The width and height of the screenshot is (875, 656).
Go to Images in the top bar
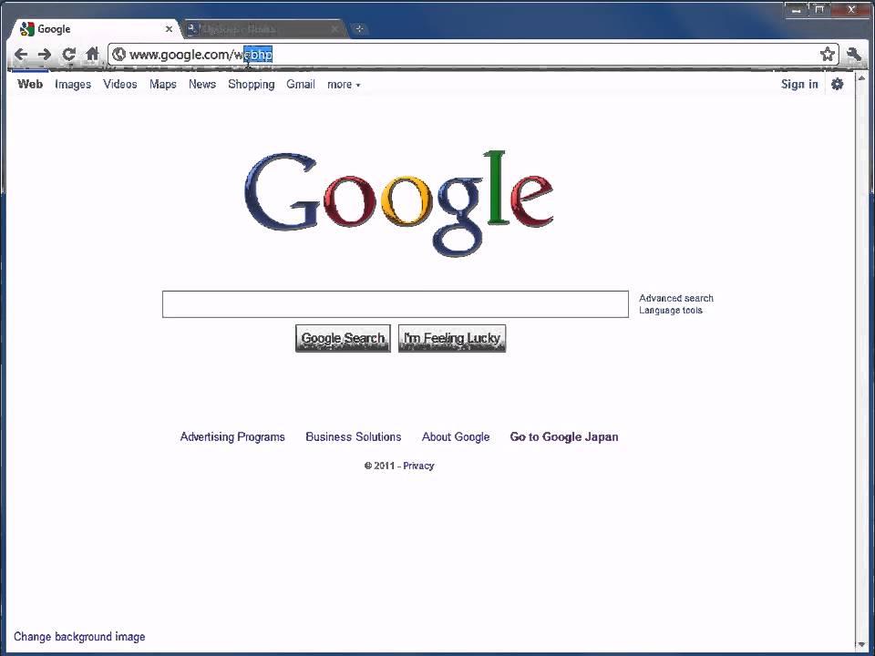pyautogui.click(x=73, y=85)
